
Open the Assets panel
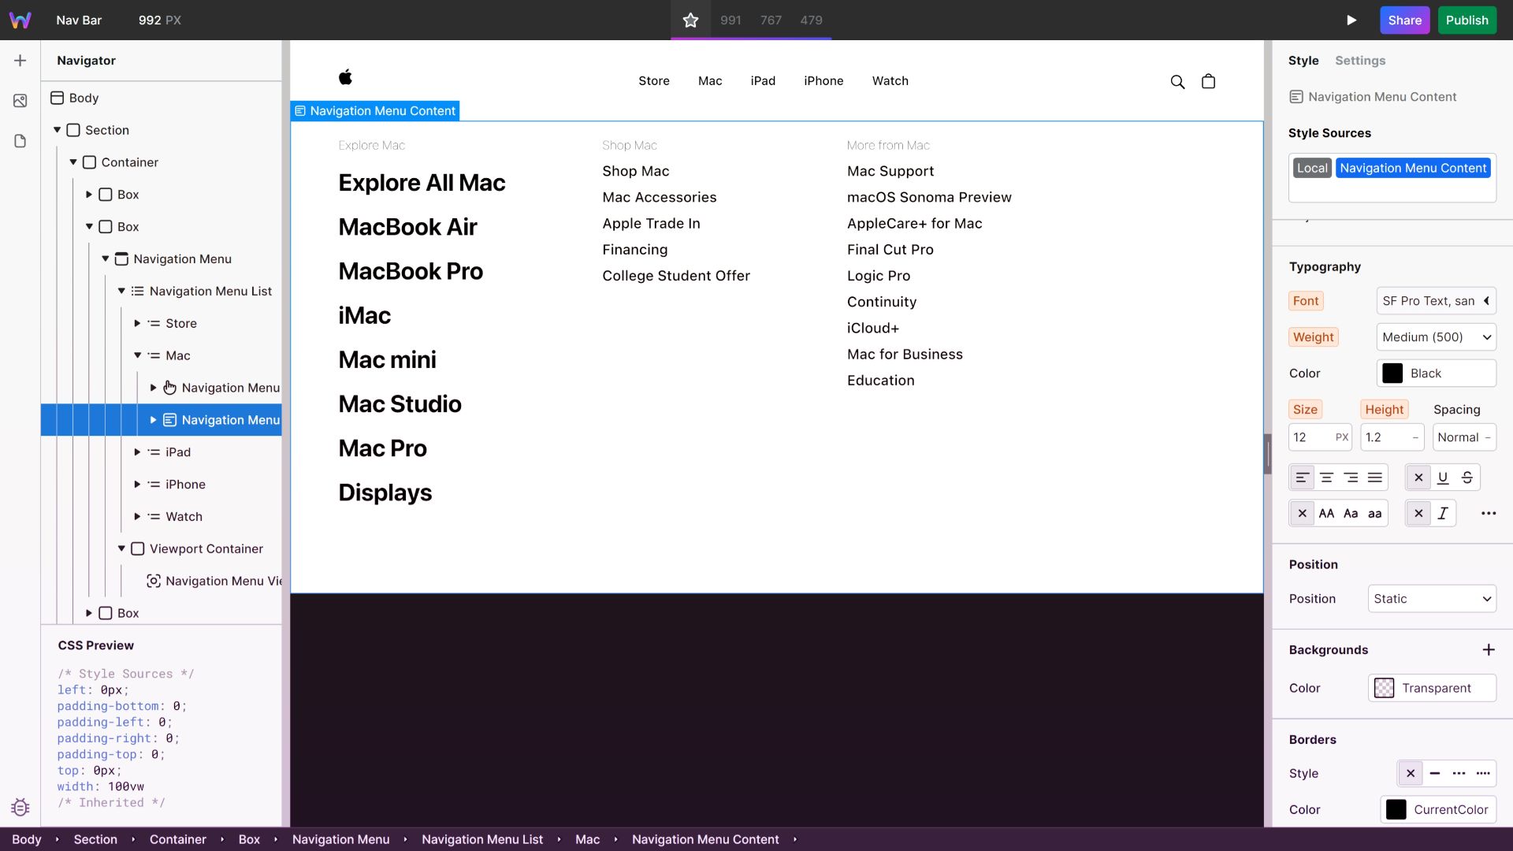pyautogui.click(x=20, y=101)
